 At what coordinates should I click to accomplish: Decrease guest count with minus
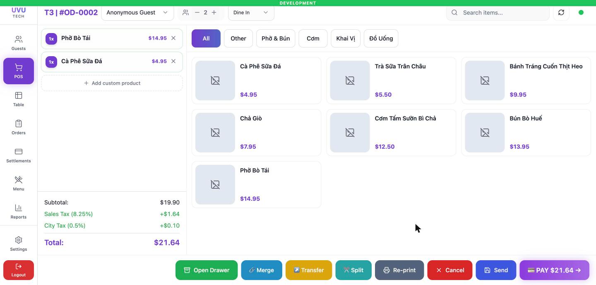pyautogui.click(x=197, y=12)
